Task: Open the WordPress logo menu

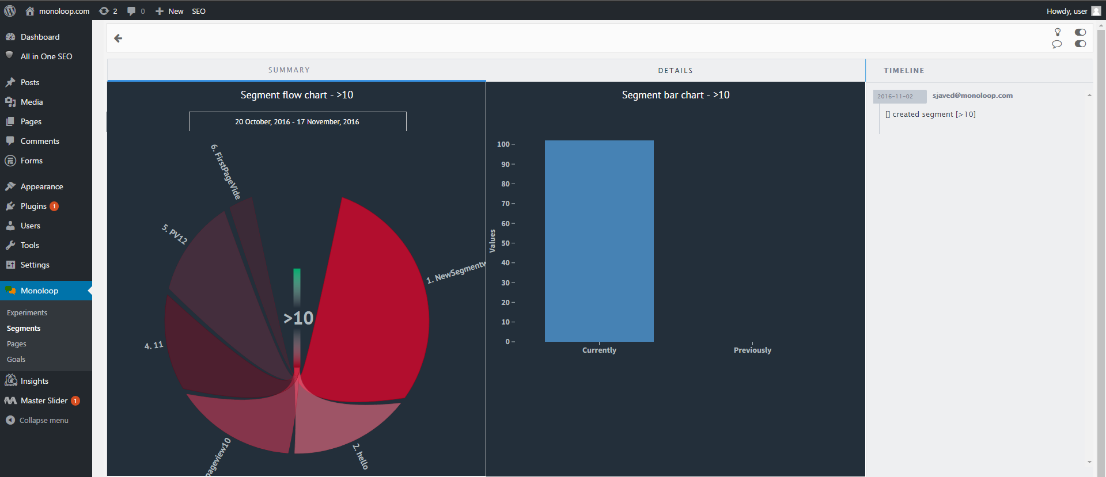Action: point(10,11)
